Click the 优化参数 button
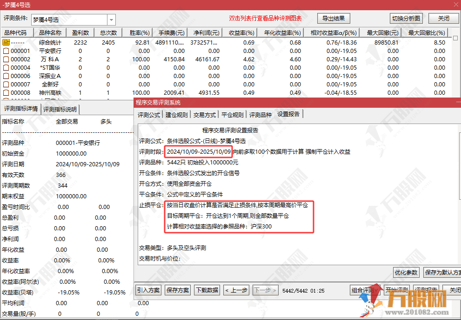The image size is (461, 320). tap(406, 273)
